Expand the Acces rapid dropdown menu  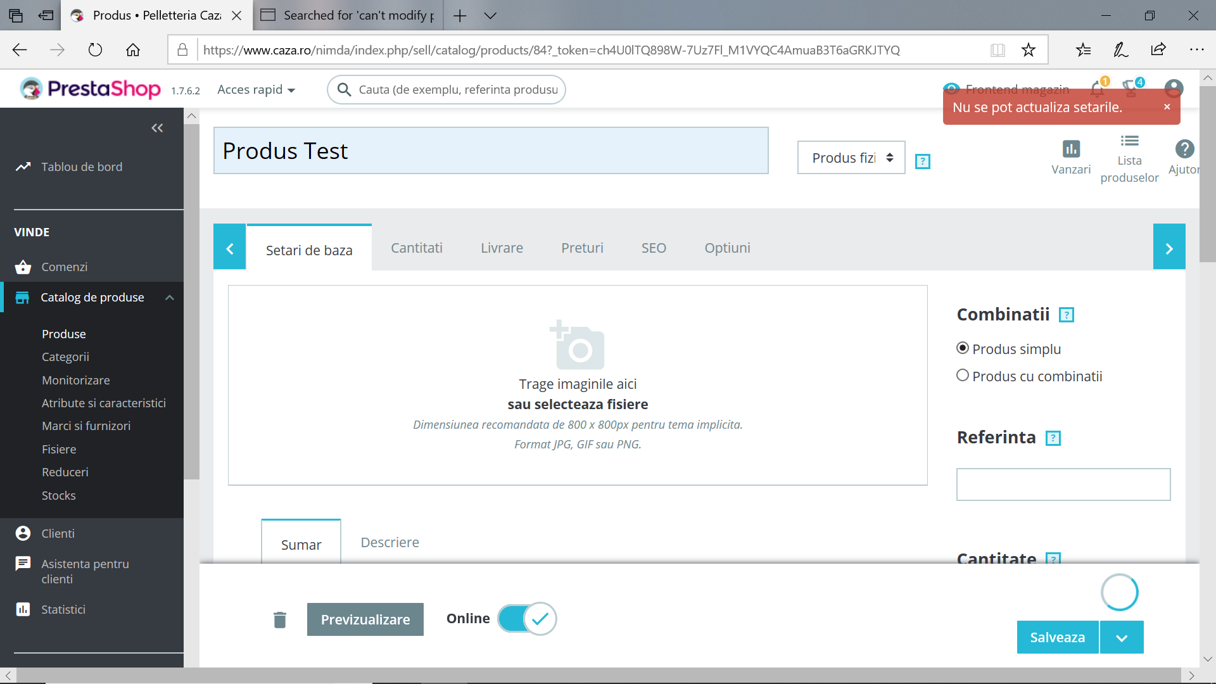click(256, 90)
